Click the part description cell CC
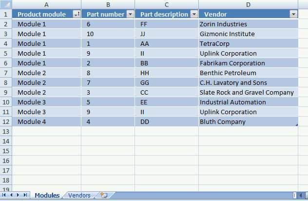The width and height of the screenshot is (308, 201). coord(167,92)
